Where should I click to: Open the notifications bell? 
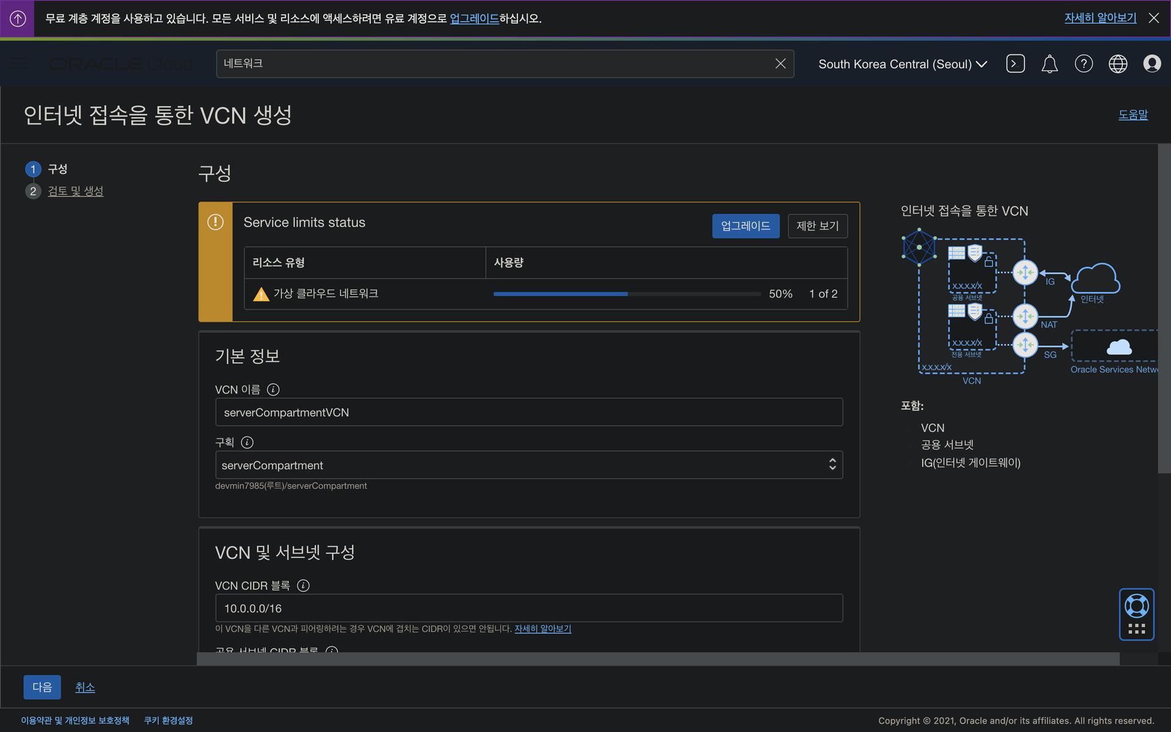pyautogui.click(x=1049, y=63)
